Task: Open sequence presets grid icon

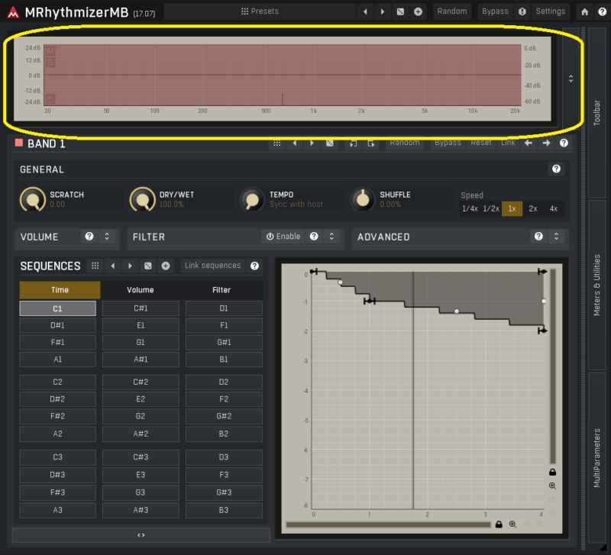Action: pyautogui.click(x=95, y=266)
